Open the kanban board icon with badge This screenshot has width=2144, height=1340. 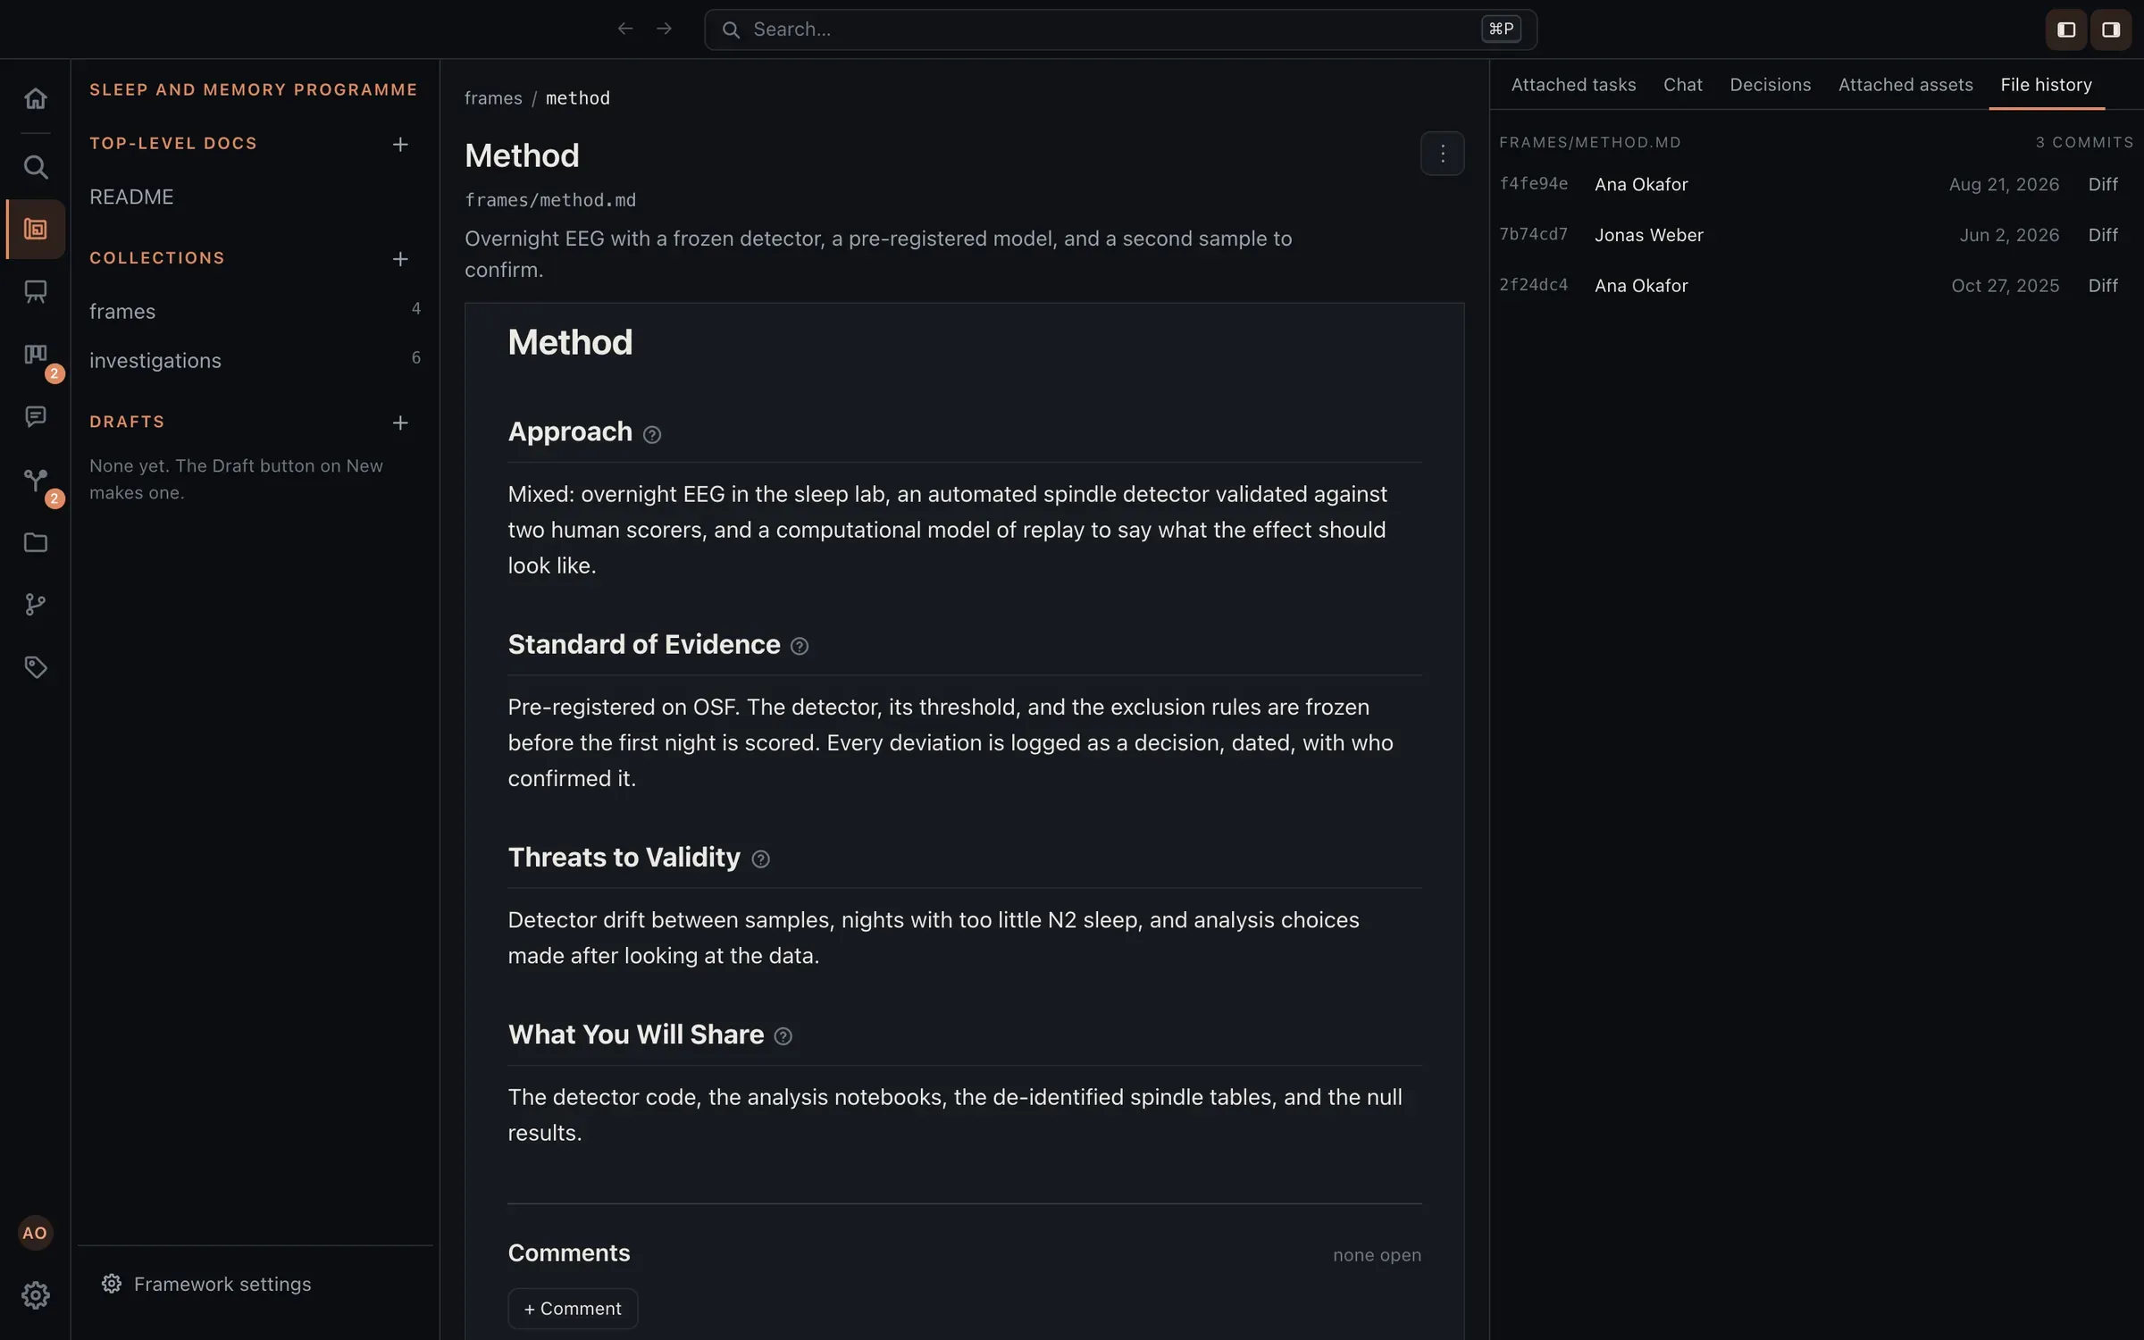tap(35, 355)
